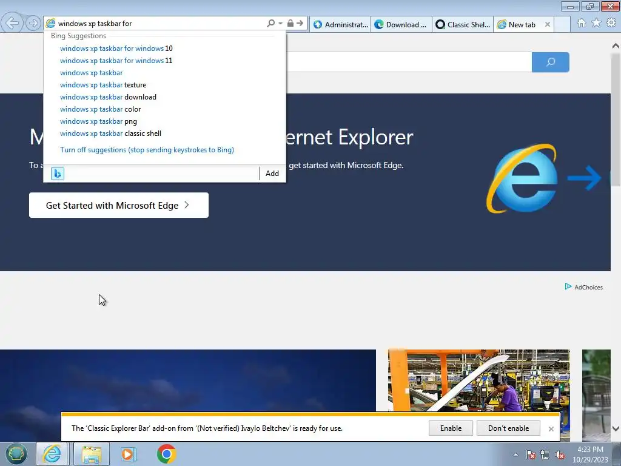This screenshot has width=621, height=466.
Task: Click the search magnifier in address bar
Action: (270, 24)
